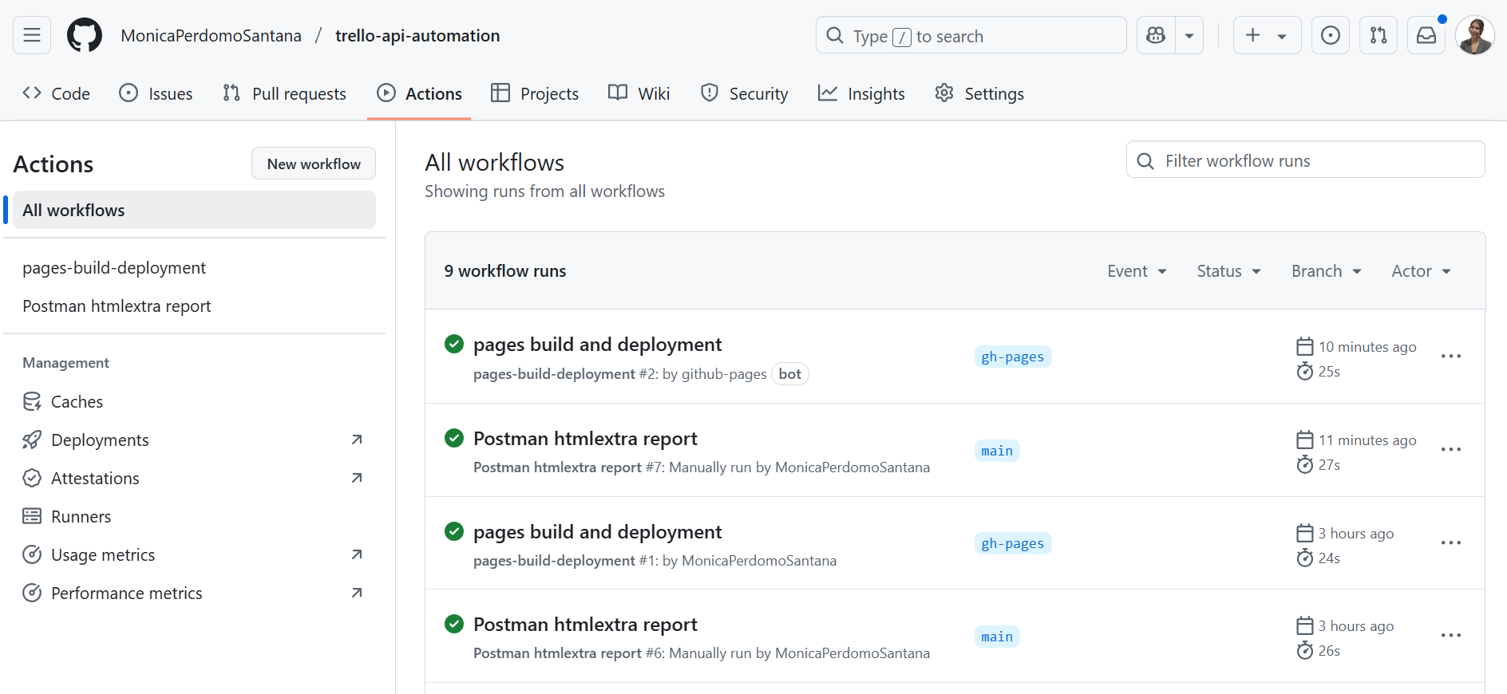Viewport: 1507px width, 694px height.
Task: Open pages build and deployment run #2
Action: (x=597, y=345)
